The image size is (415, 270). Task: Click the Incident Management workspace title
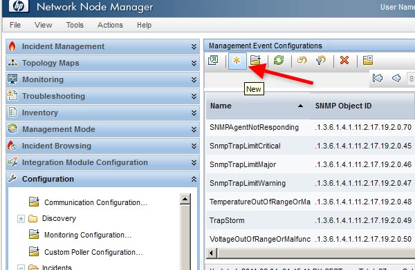63,46
